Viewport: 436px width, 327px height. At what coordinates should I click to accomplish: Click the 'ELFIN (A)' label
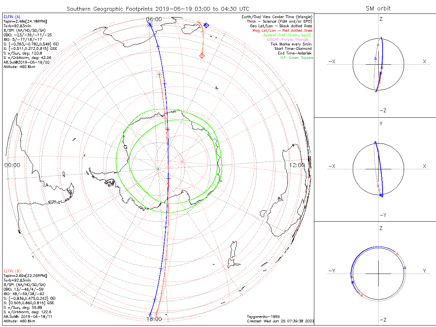pos(12,17)
